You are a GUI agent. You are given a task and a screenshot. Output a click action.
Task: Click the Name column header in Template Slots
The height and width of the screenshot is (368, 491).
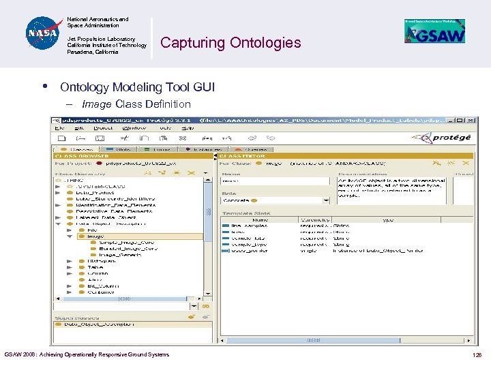260,220
